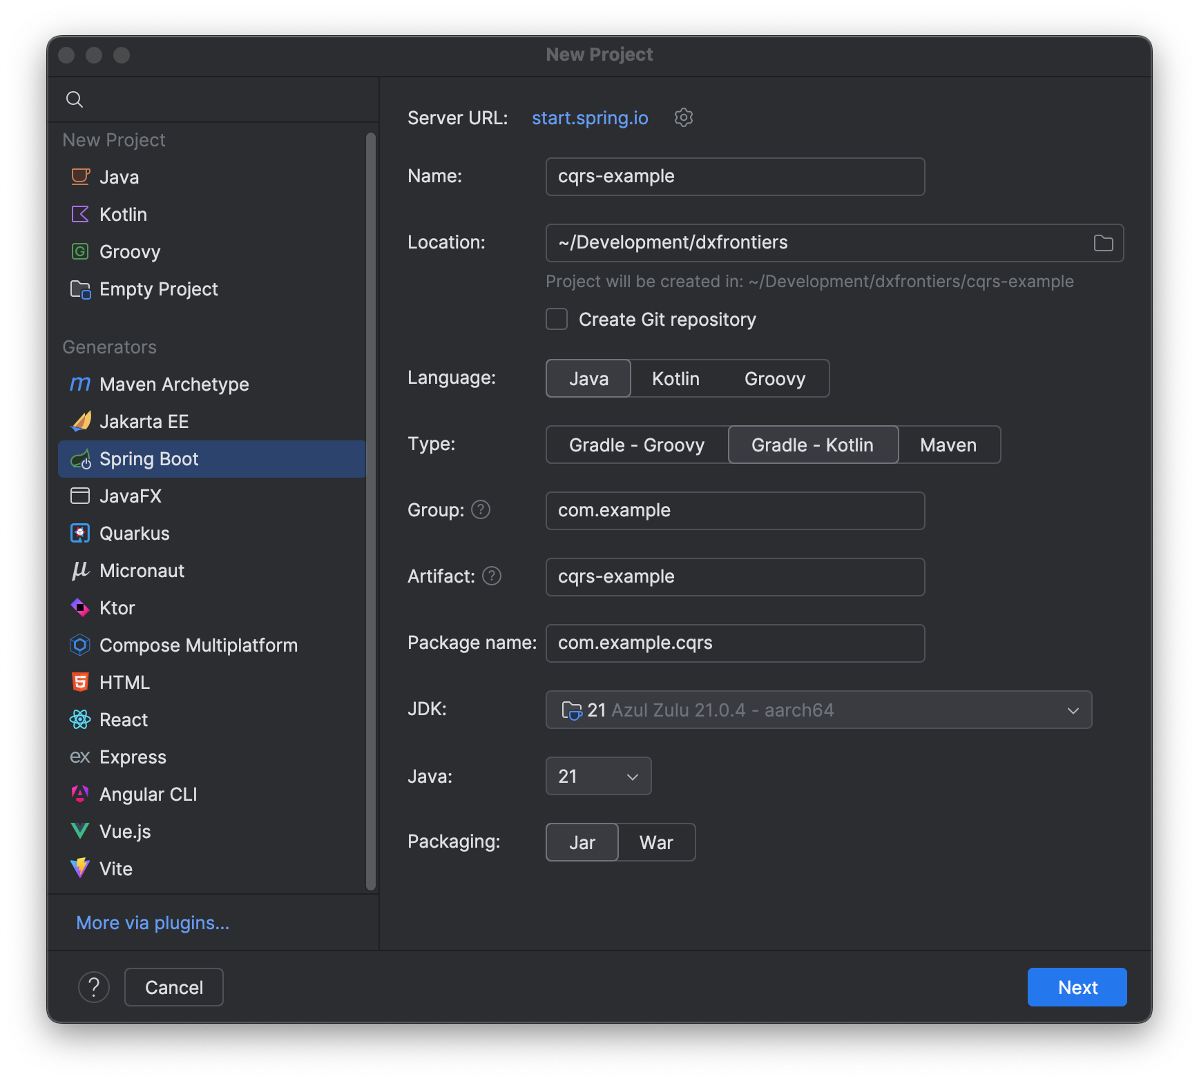The image size is (1199, 1081).
Task: Select the Ktor generator row
Action: (211, 608)
